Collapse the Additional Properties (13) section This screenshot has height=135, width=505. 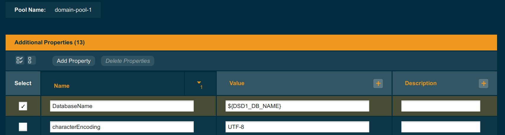(49, 43)
